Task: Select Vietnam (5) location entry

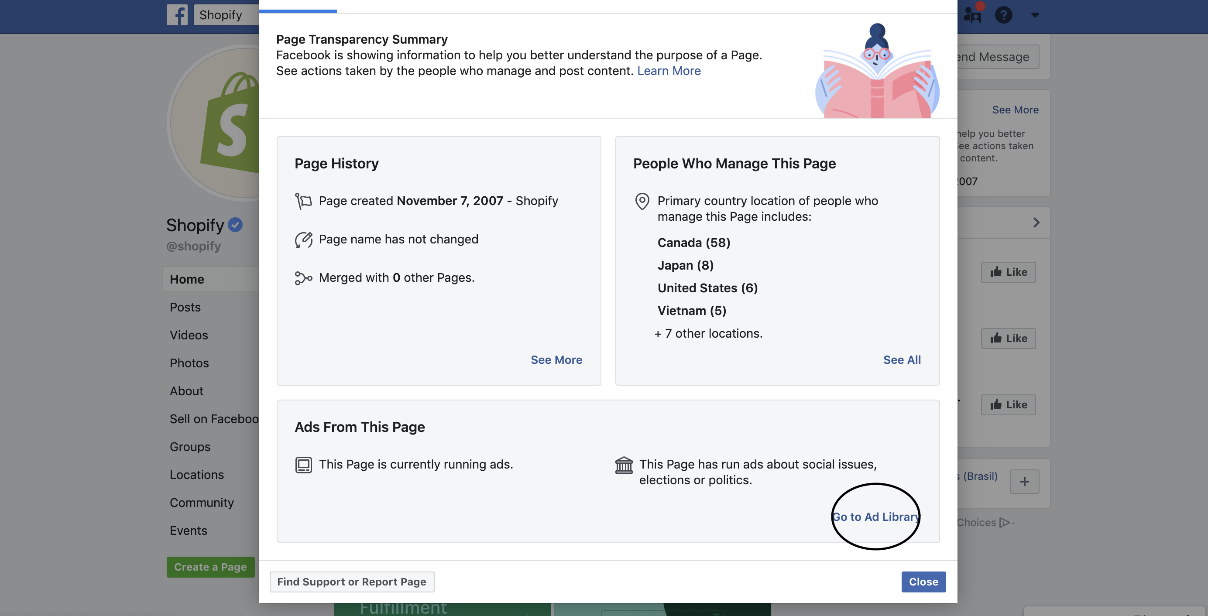Action: (x=692, y=310)
